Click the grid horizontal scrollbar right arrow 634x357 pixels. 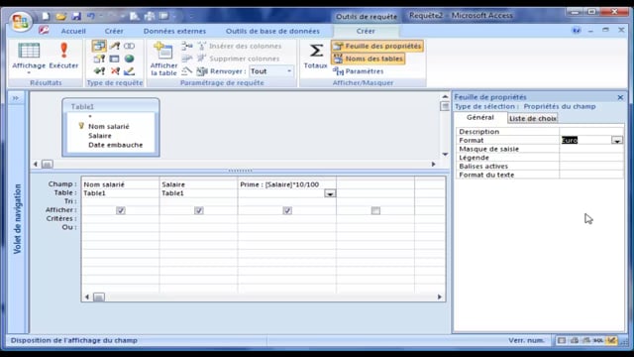click(440, 297)
